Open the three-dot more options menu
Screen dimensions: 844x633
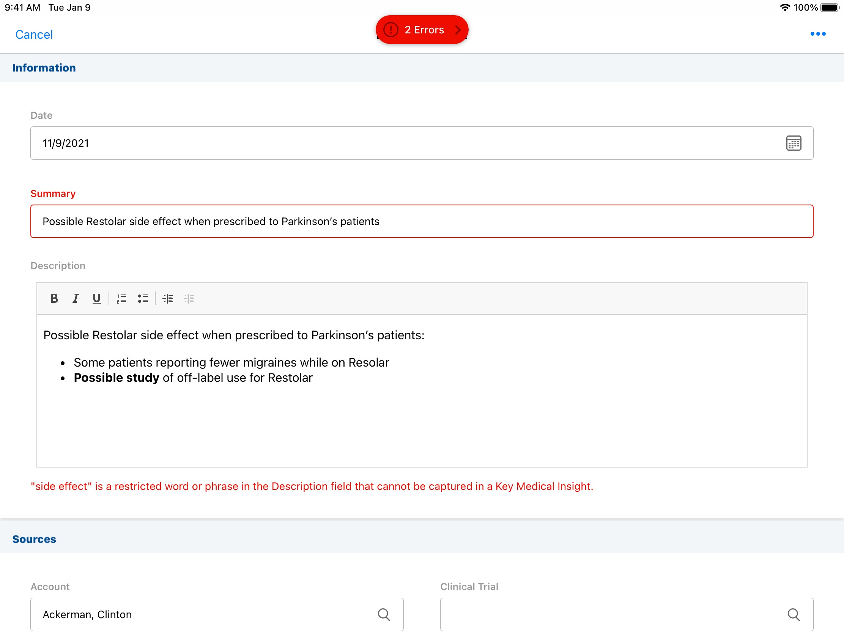tap(818, 34)
